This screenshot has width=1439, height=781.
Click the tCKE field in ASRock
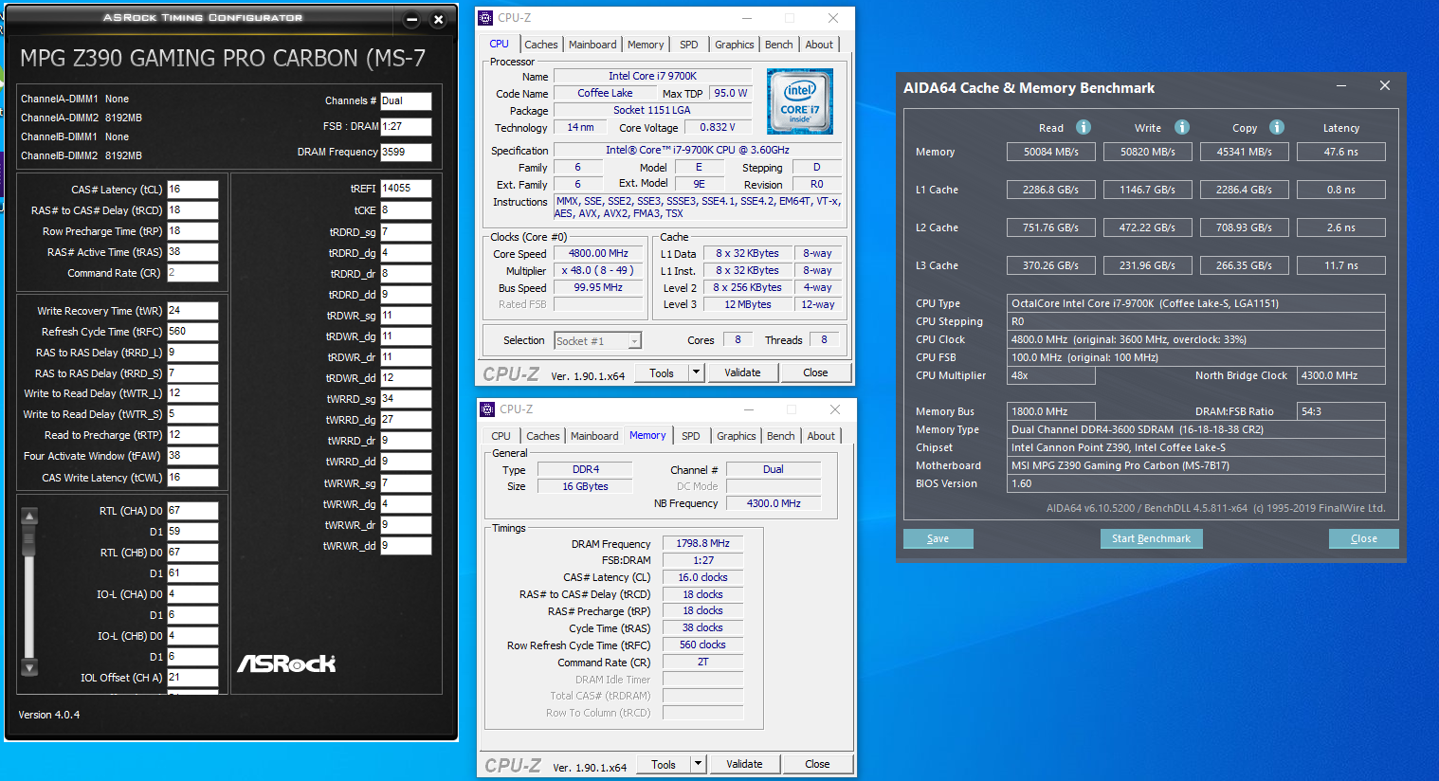(406, 210)
